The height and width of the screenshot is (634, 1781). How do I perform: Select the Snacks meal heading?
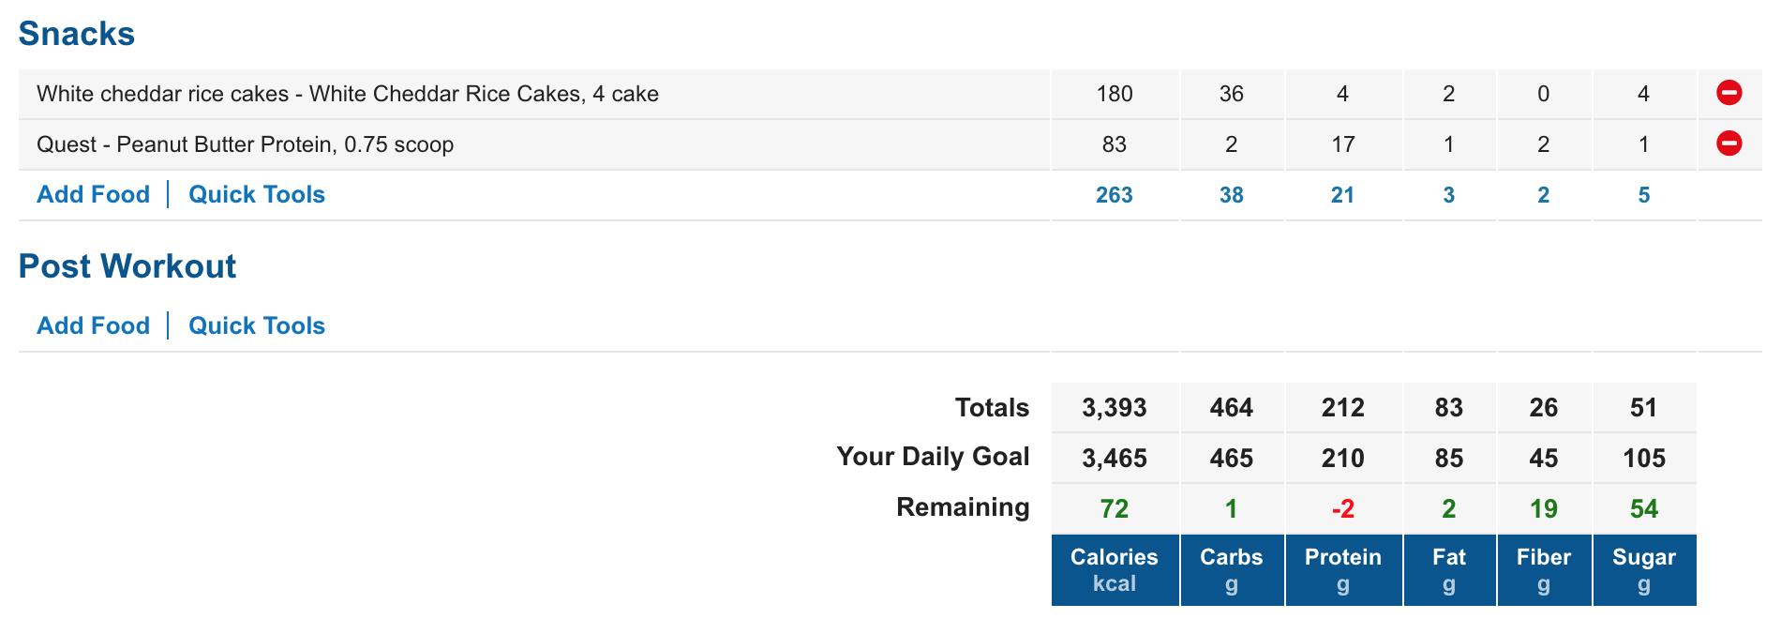(77, 34)
